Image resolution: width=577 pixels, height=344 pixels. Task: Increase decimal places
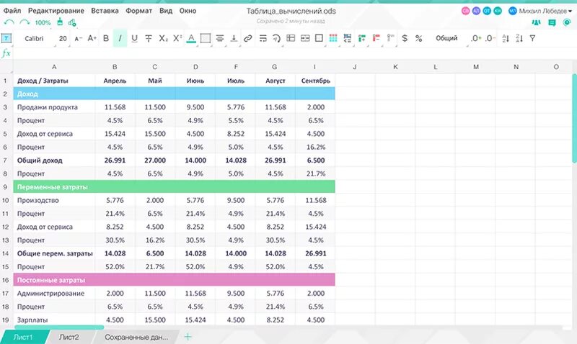(x=476, y=38)
